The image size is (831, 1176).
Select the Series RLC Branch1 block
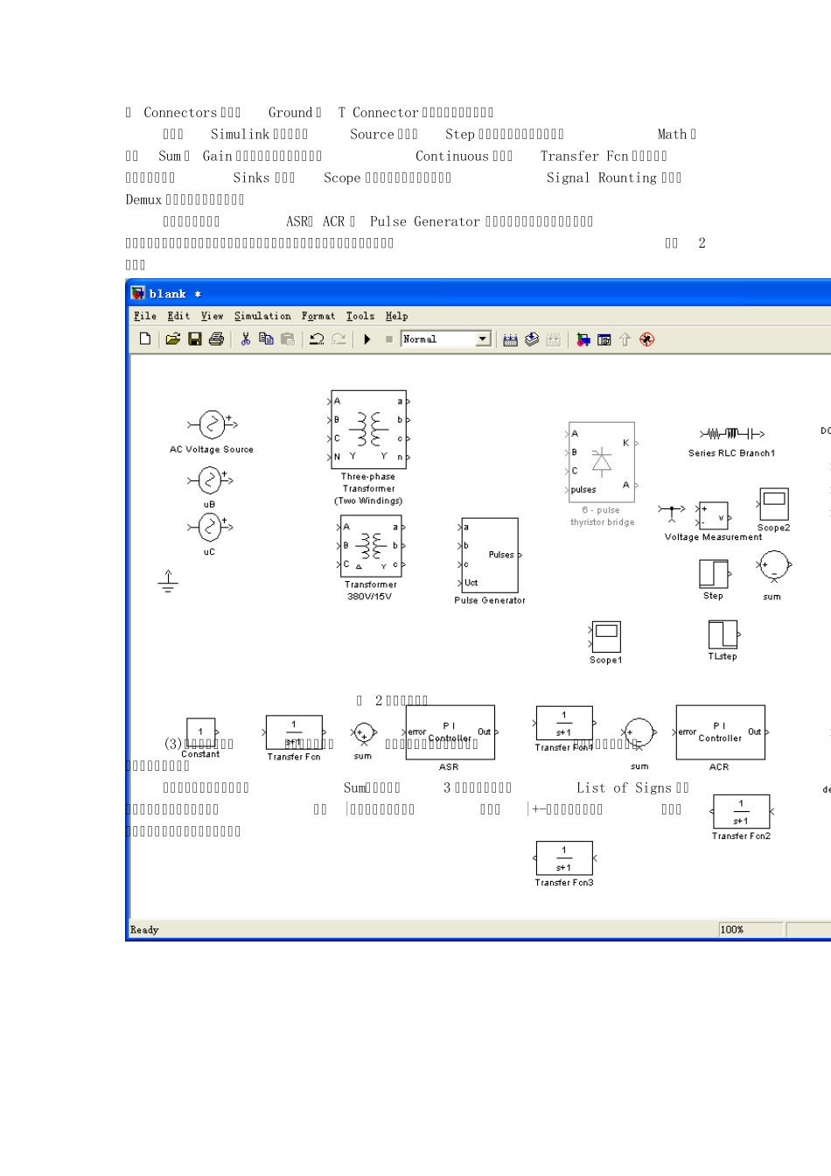[x=732, y=433]
